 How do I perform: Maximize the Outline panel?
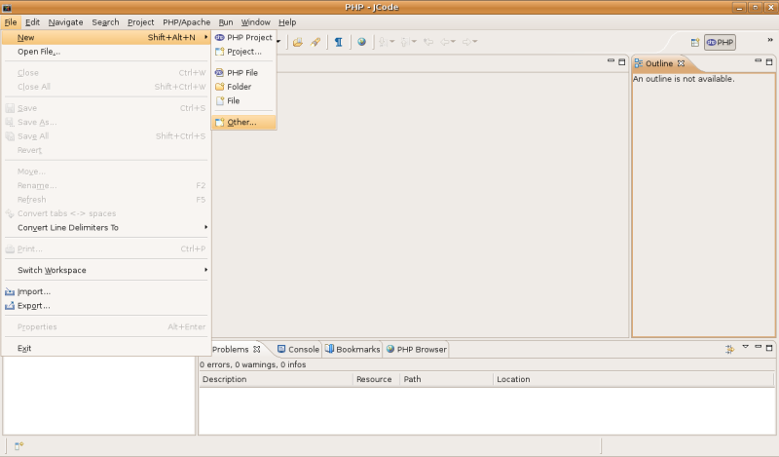[x=769, y=62]
